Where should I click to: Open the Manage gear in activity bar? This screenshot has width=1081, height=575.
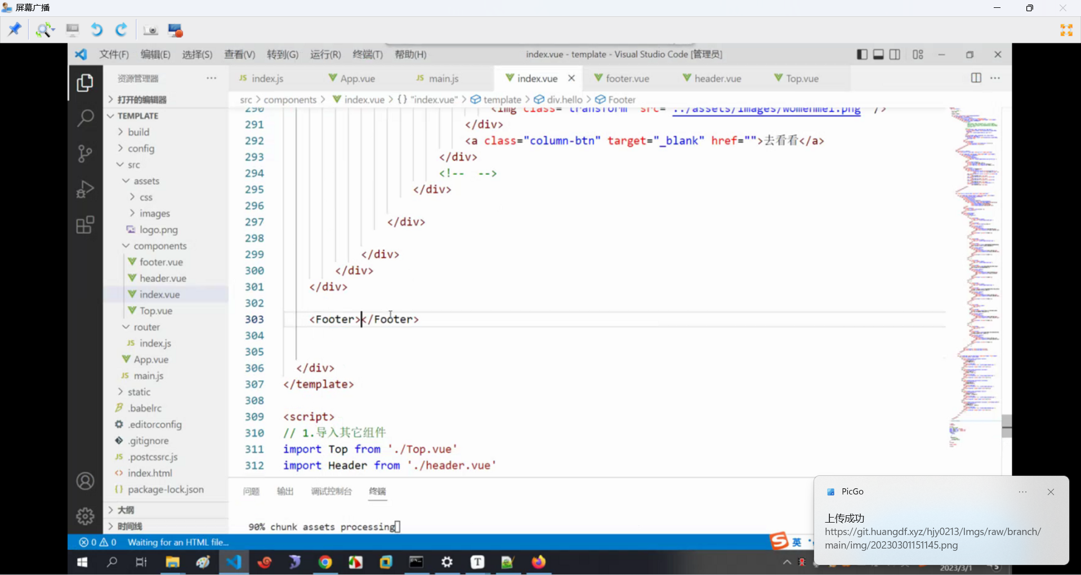tap(85, 515)
